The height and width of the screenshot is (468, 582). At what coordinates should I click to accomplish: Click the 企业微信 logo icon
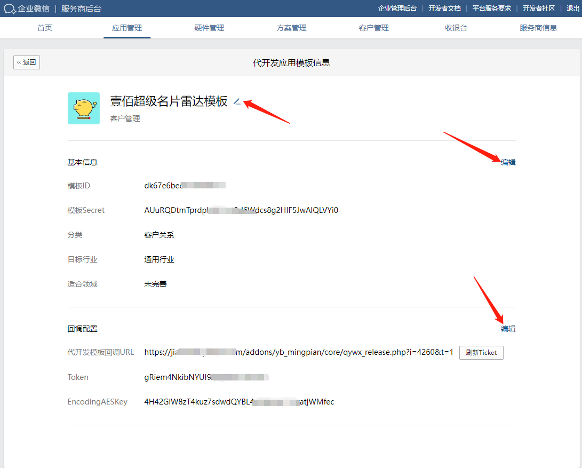pyautogui.click(x=9, y=9)
